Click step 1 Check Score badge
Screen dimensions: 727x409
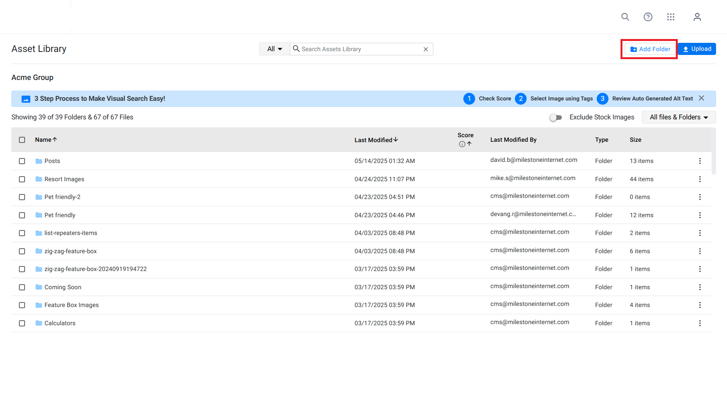pos(469,99)
